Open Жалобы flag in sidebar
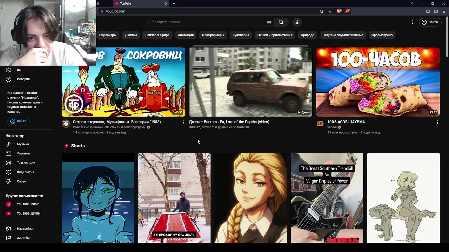 tap(8, 238)
